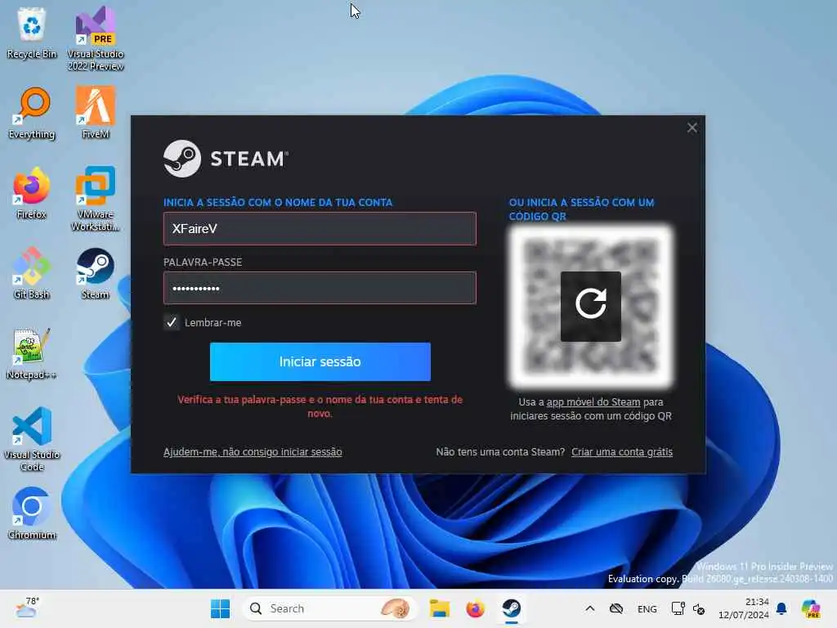837x628 pixels.
Task: Click the OneDrive cloud tray icon
Action: tap(616, 608)
